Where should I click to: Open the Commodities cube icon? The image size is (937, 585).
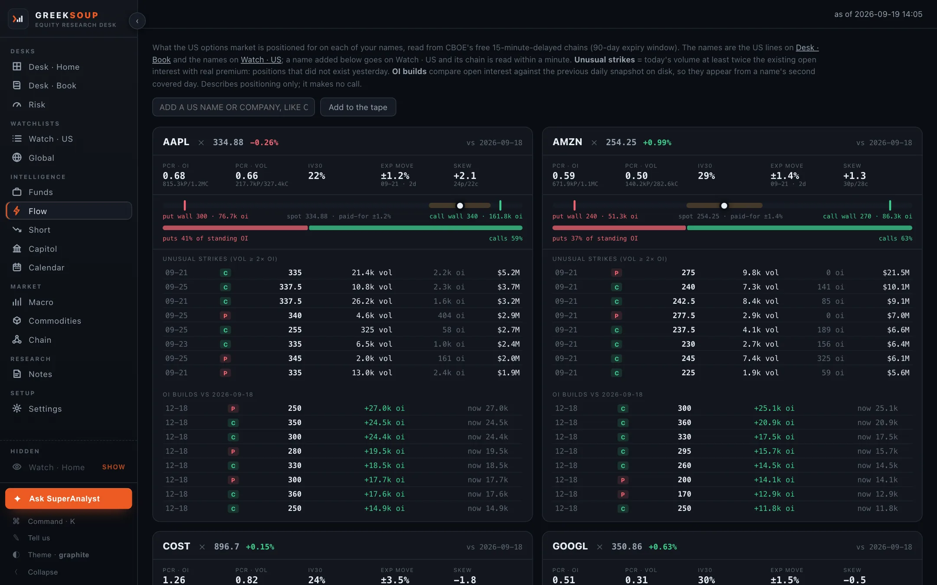[17, 321]
